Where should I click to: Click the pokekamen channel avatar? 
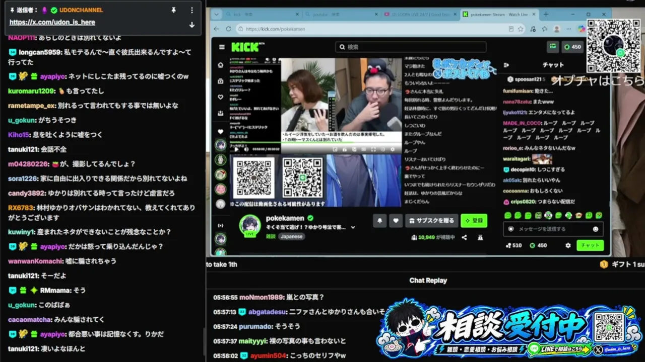[250, 225]
